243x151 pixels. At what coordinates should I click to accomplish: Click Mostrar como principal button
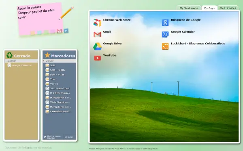tap(53, 137)
